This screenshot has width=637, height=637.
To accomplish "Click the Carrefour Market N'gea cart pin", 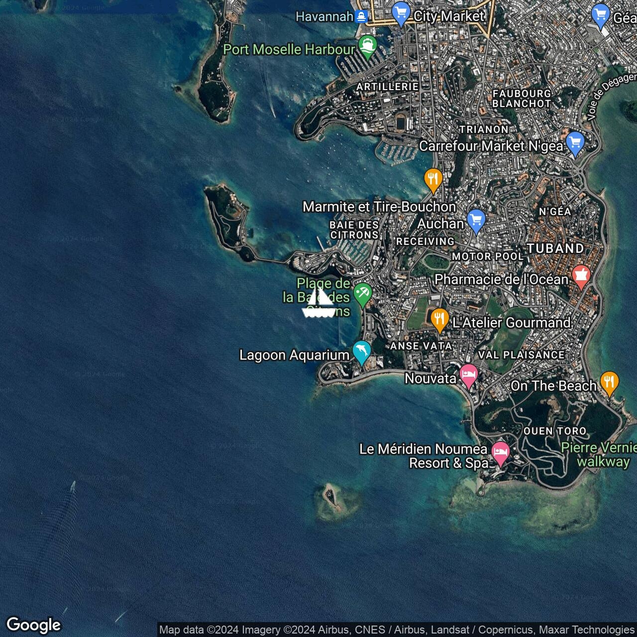I will (x=575, y=143).
